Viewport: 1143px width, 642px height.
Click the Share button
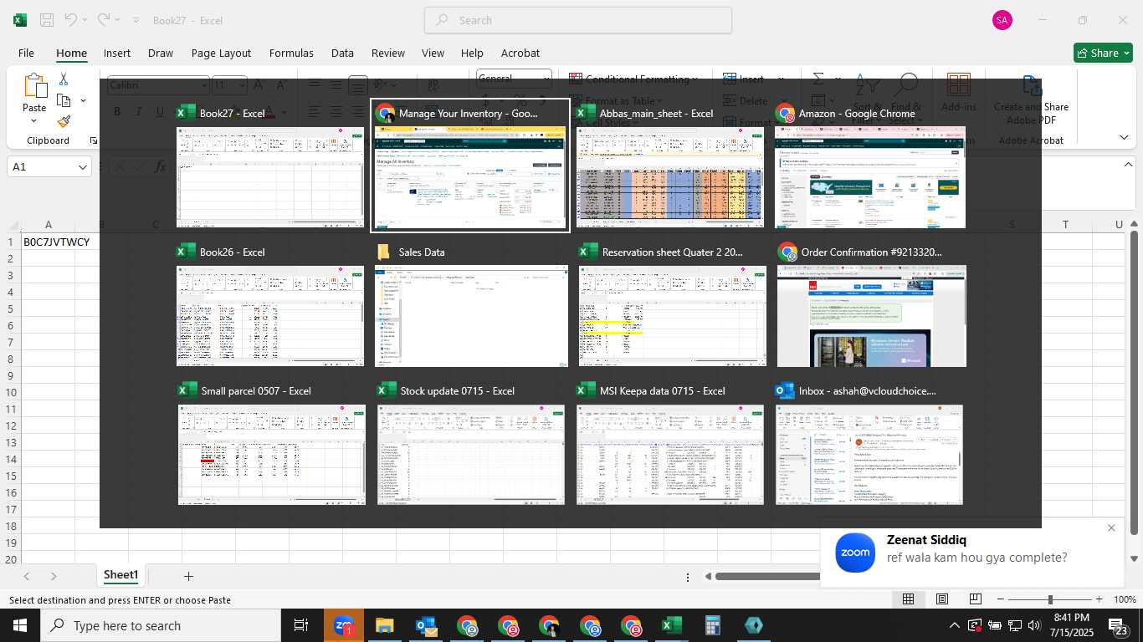pos(1104,53)
